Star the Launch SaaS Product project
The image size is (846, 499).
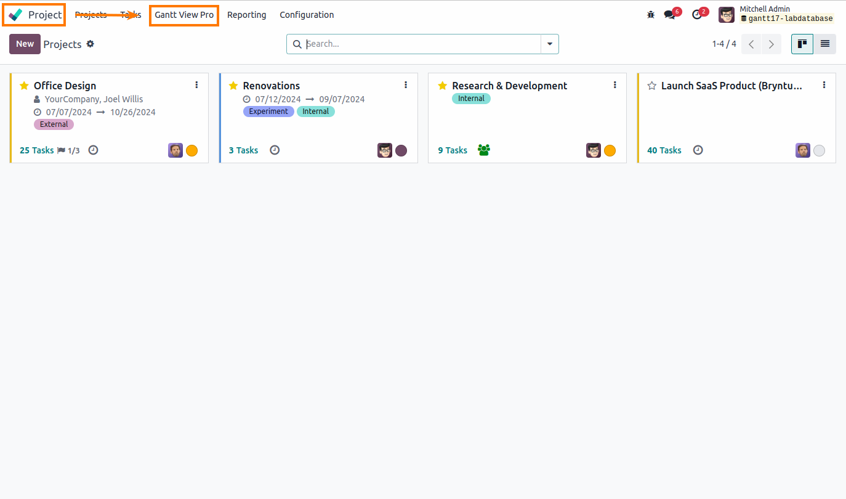651,86
